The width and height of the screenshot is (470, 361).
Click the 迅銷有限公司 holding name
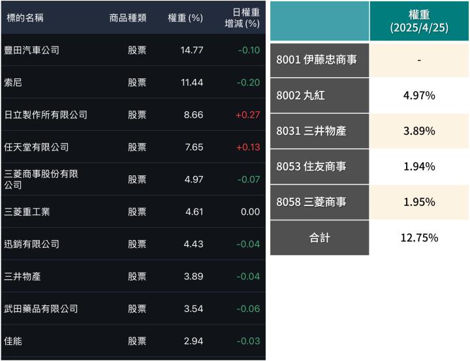pos(31,244)
